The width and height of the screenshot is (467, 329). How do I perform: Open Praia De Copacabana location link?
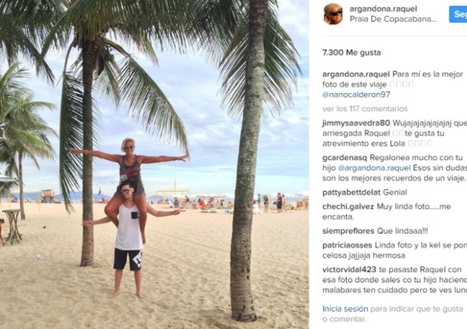click(x=393, y=19)
